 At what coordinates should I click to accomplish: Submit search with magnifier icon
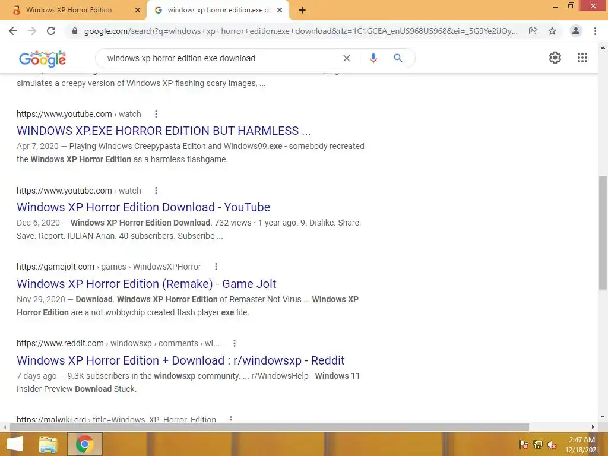coord(398,58)
